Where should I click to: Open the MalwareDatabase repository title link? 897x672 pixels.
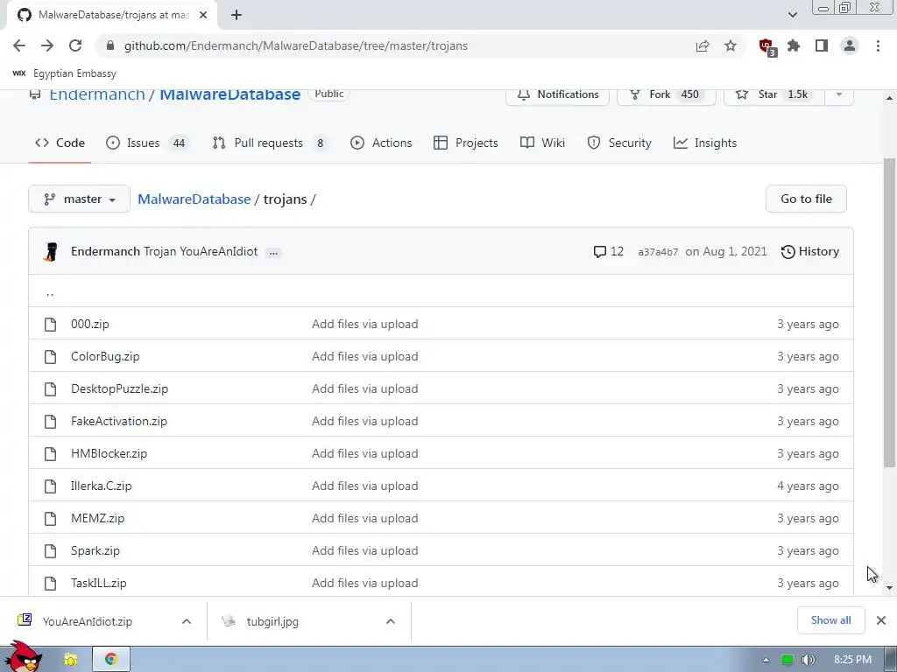coord(230,94)
